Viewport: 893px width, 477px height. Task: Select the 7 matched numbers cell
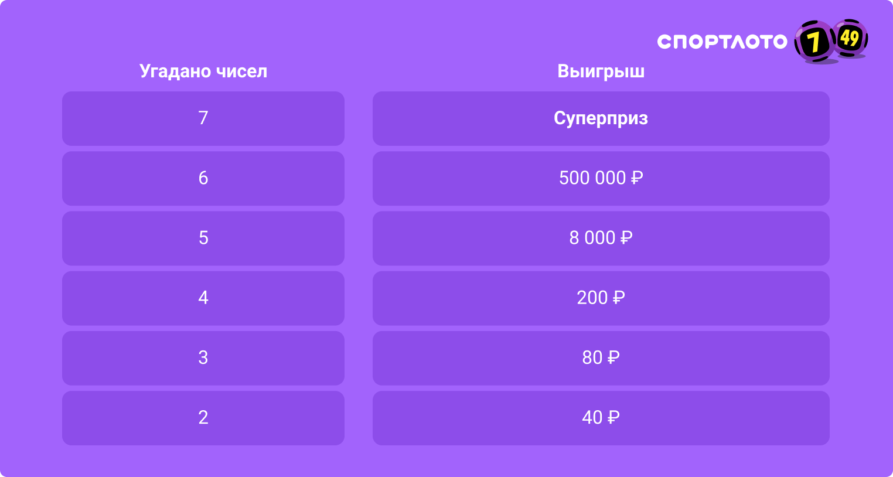click(x=203, y=118)
